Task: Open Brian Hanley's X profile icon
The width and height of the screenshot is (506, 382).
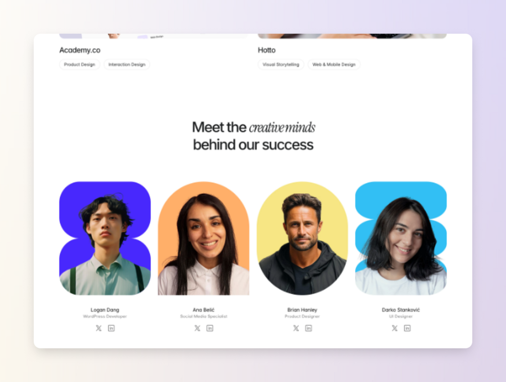Action: (x=296, y=328)
